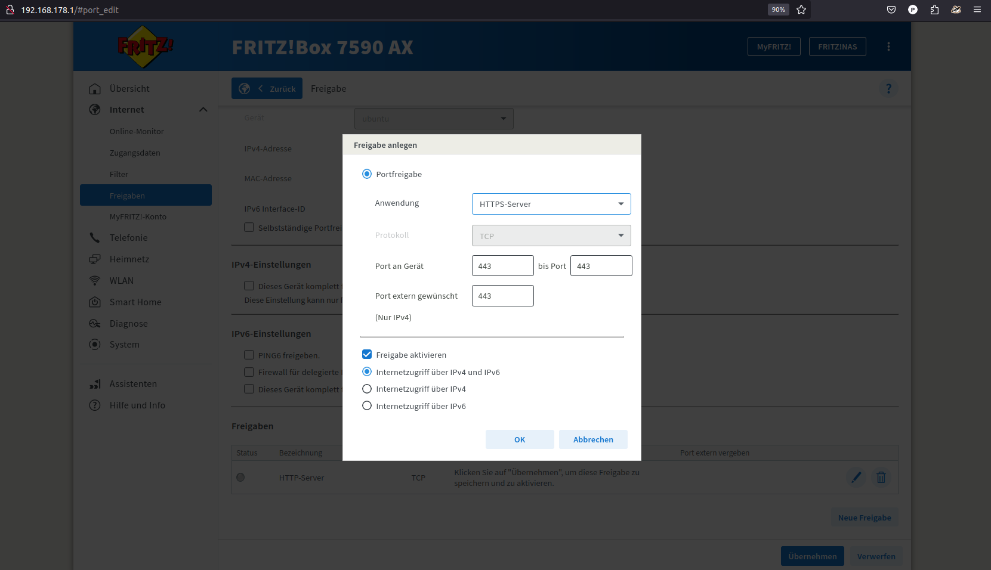This screenshot has height=570, width=991.
Task: Open Heimnetz in the sidebar
Action: pos(129,259)
